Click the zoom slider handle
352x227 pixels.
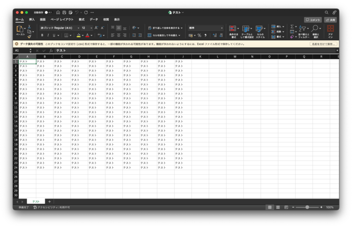click(x=307, y=207)
